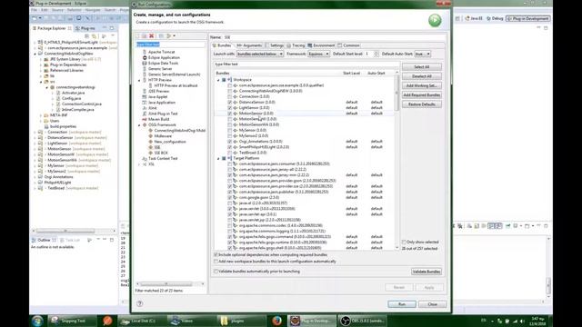Screen dimensions: 582x327
Task: Click Restore Defaults button
Action: (422, 104)
